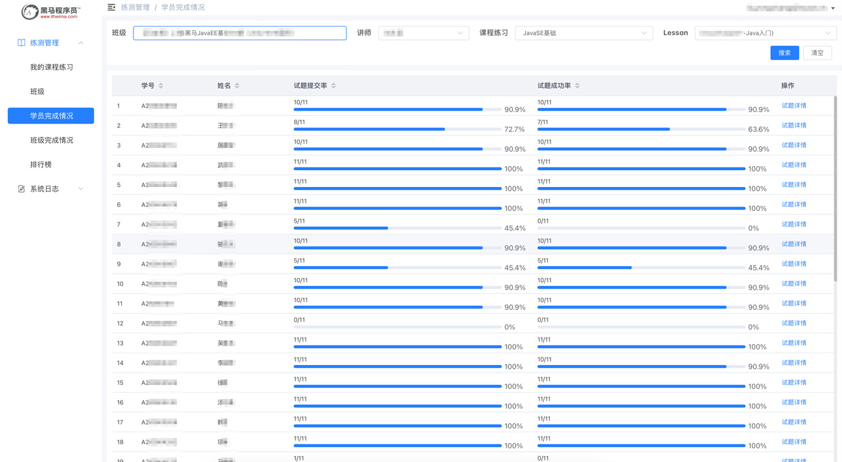The image size is (842, 462).
Task: Open 试题详情 for row 7
Action: click(793, 225)
